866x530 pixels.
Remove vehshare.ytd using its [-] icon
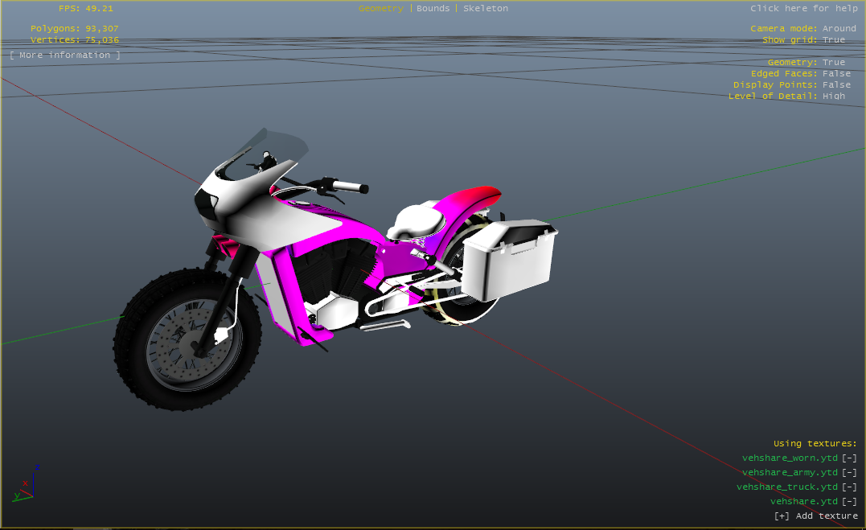pos(849,501)
